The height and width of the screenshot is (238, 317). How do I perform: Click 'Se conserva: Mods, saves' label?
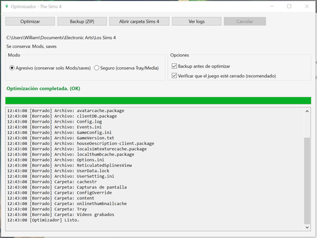[32, 46]
